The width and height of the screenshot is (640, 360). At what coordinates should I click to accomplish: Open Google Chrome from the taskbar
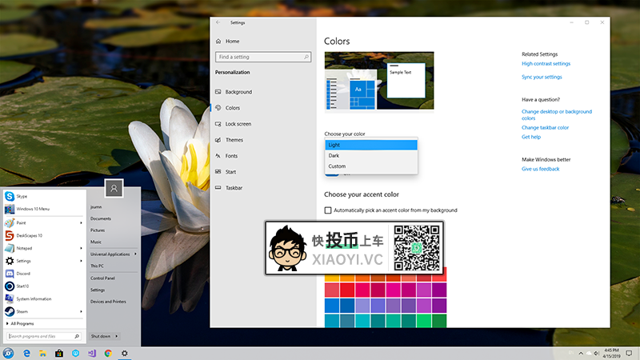[107, 353]
